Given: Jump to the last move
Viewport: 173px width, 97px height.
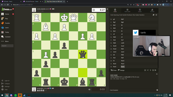Looking at the screenshot, I should (x=153, y=70).
